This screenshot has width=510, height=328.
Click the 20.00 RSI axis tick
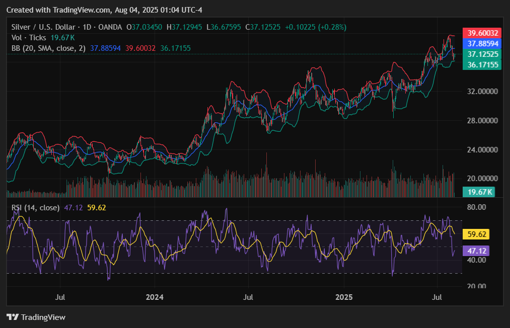pos(476,286)
